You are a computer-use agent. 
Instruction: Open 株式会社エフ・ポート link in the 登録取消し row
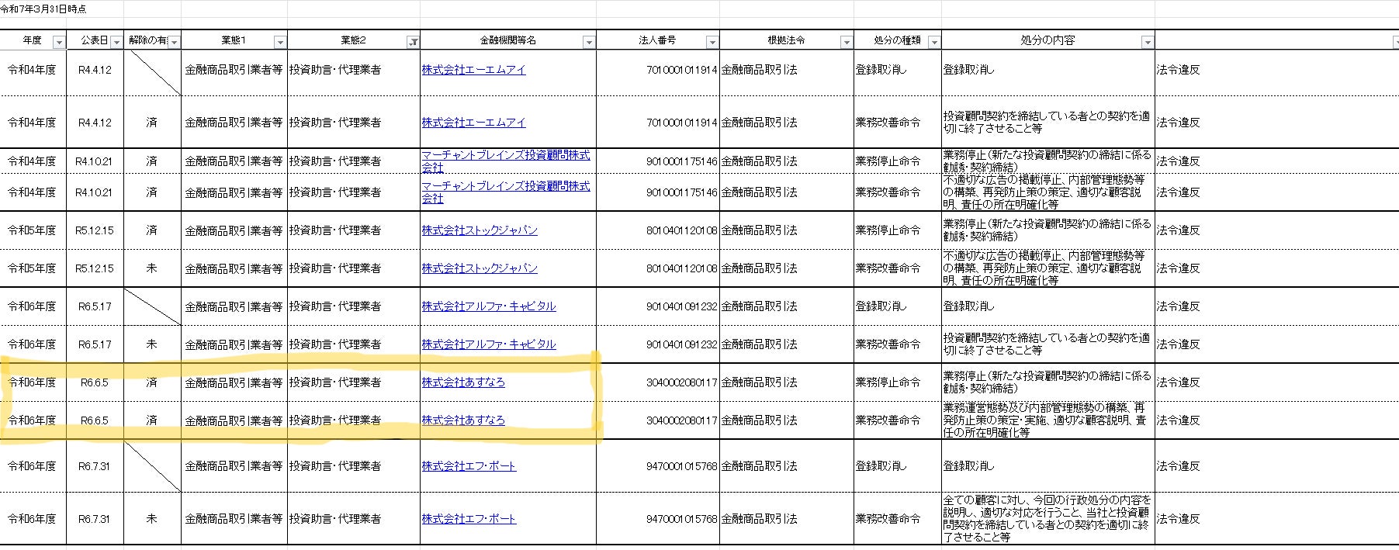pyautogui.click(x=469, y=466)
